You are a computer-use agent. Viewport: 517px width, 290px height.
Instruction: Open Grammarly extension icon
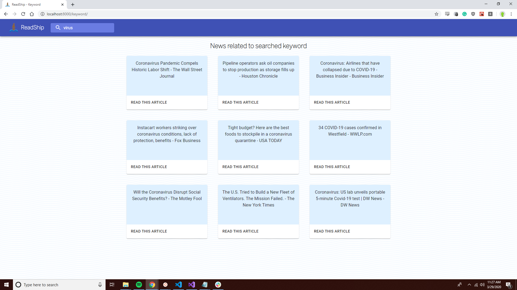(x=464, y=14)
